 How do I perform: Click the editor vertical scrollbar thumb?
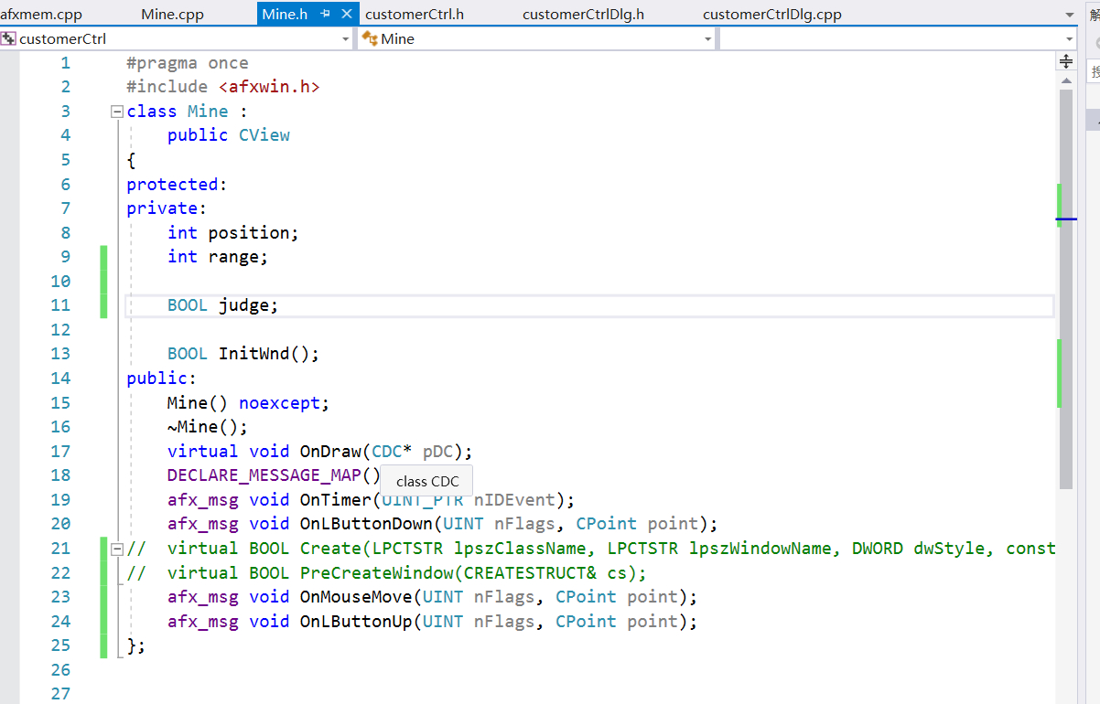coord(1066,289)
